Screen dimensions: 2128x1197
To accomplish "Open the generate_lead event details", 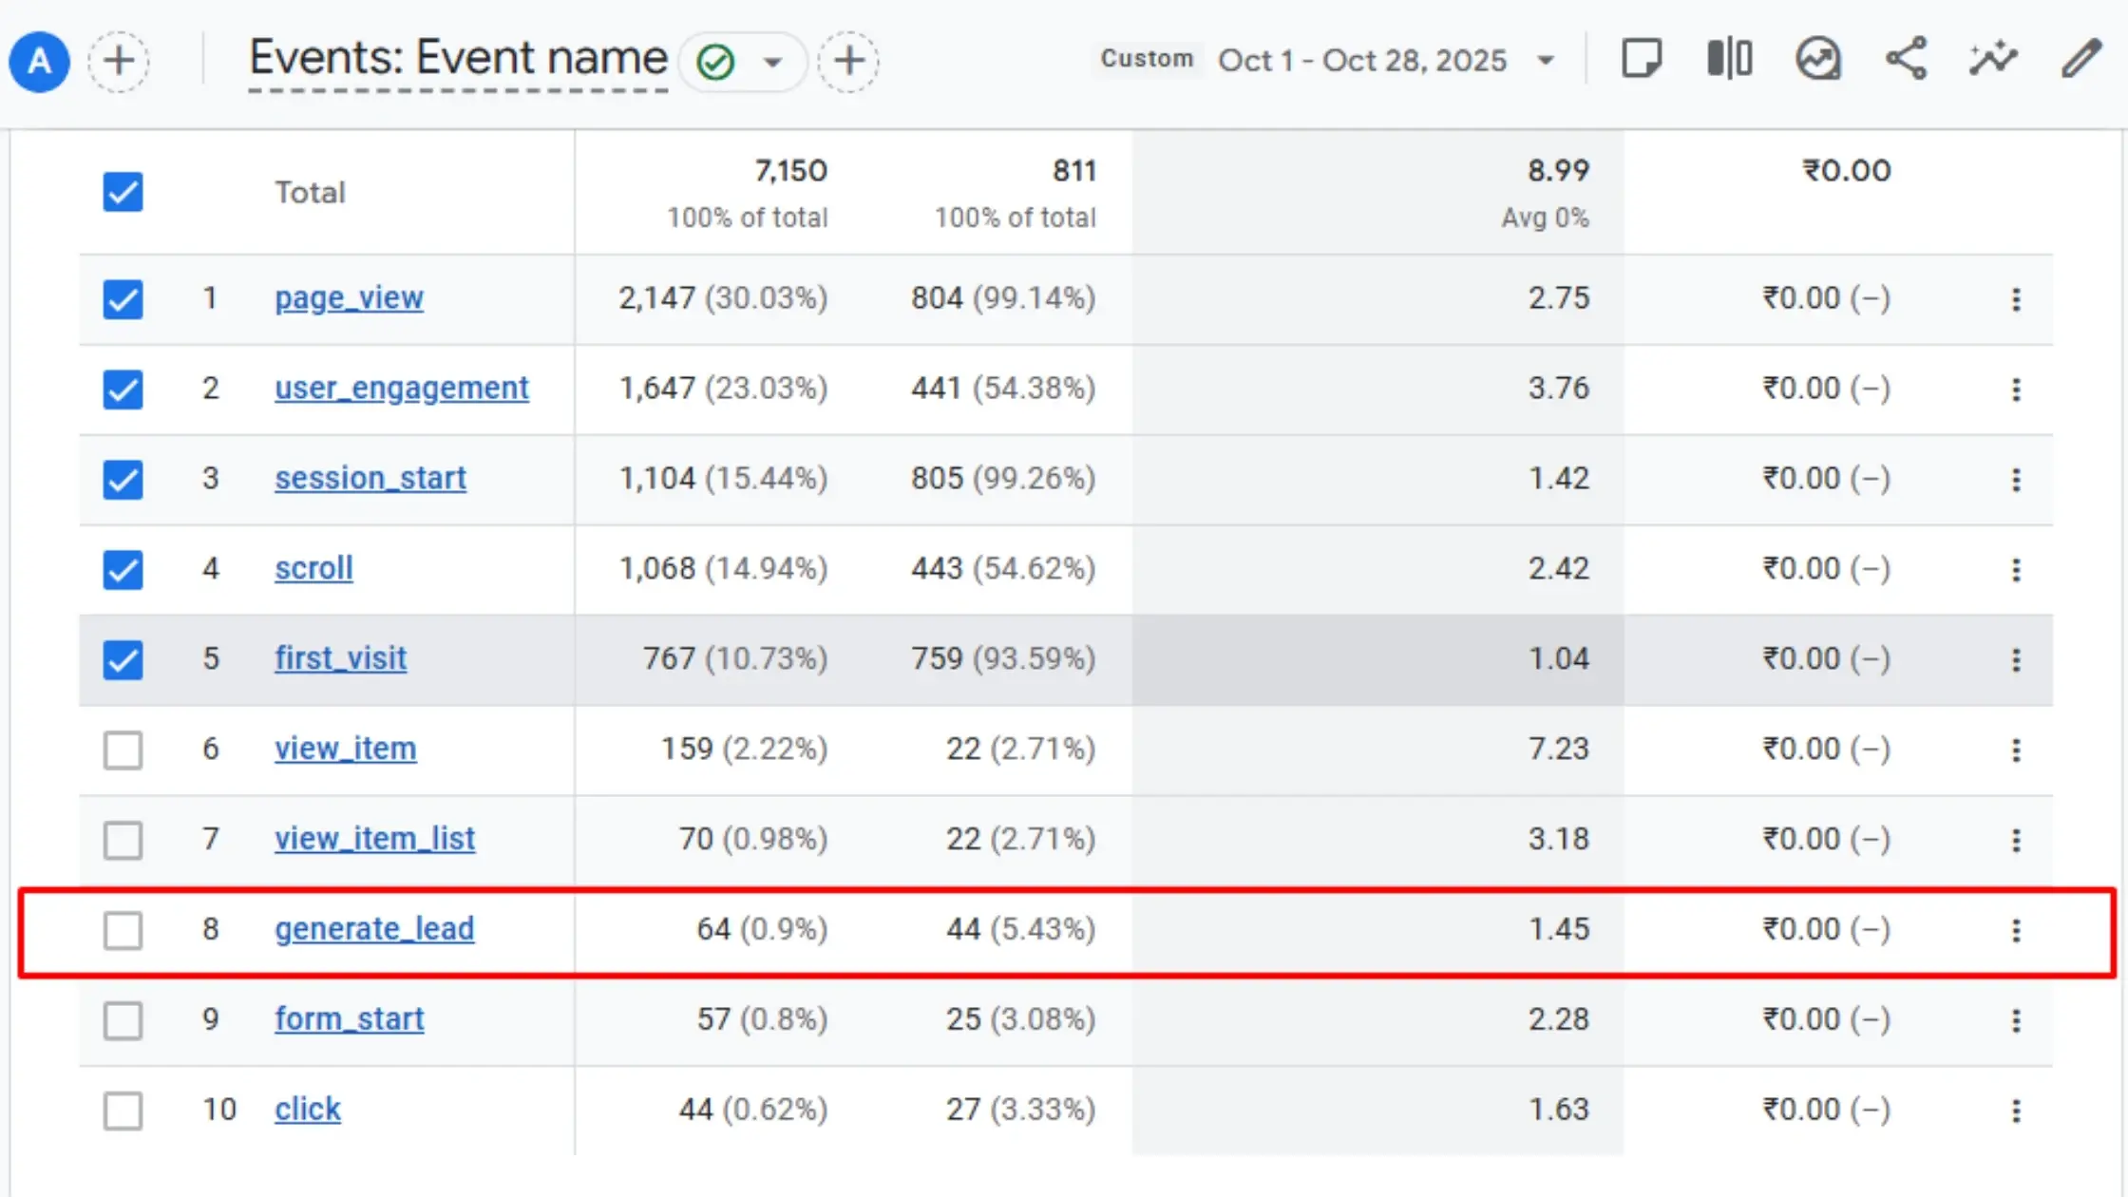I will click(374, 929).
